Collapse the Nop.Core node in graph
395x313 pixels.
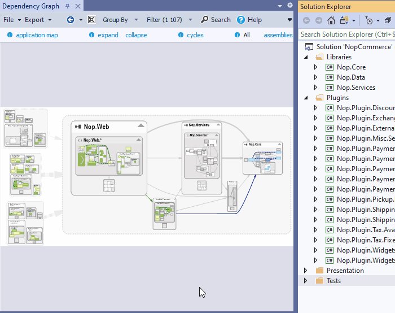(x=279, y=144)
